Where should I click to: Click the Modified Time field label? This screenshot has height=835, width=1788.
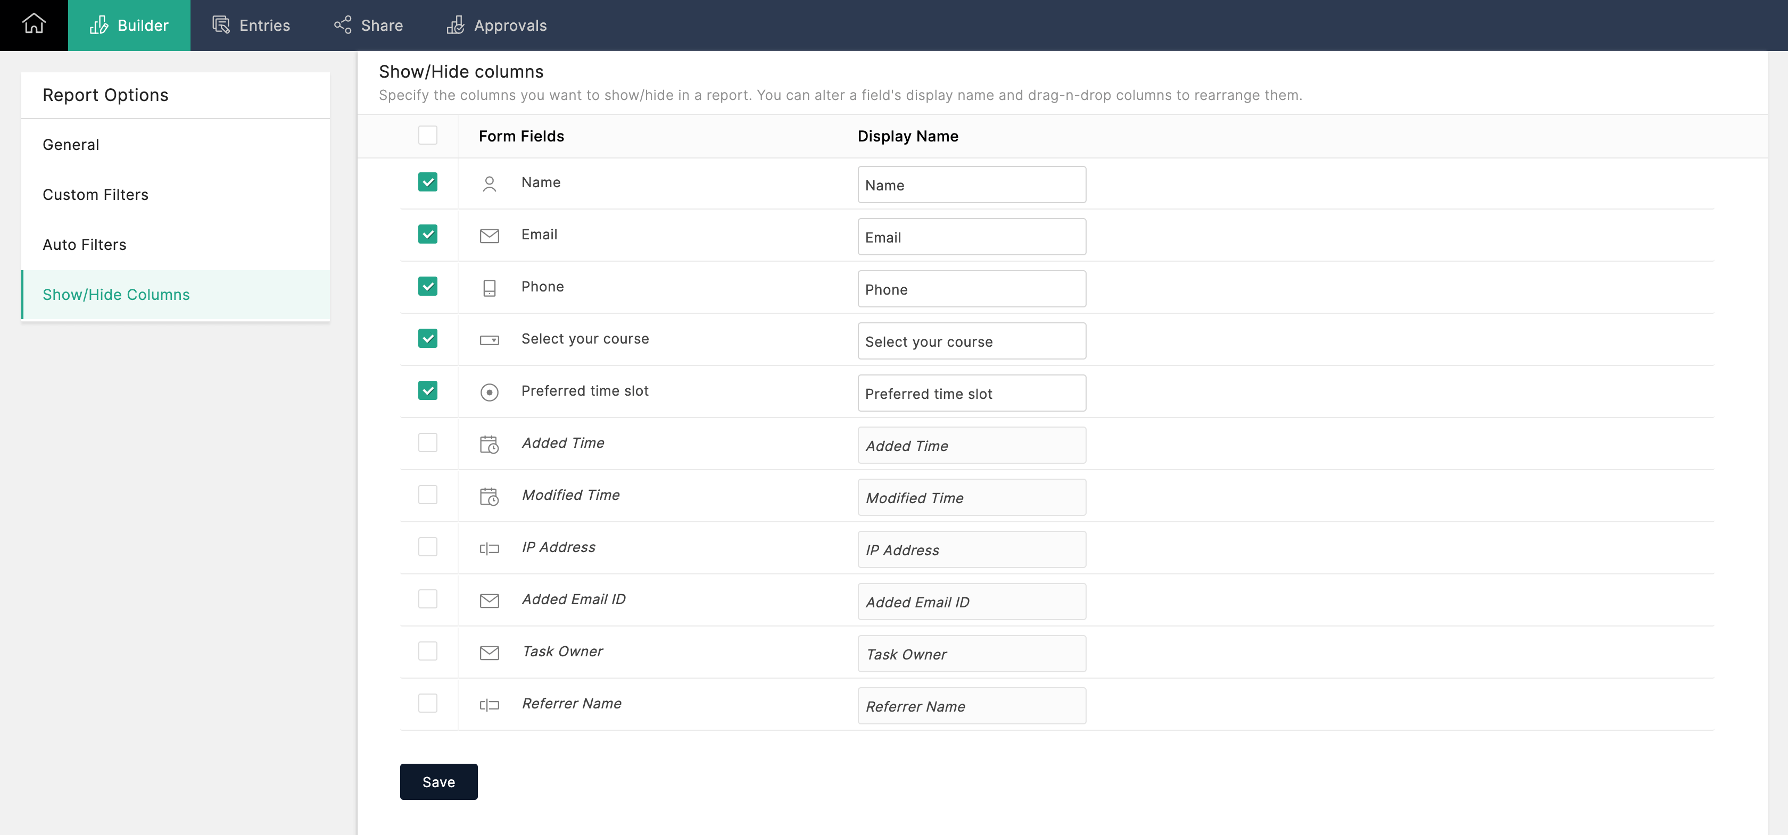pyautogui.click(x=570, y=495)
